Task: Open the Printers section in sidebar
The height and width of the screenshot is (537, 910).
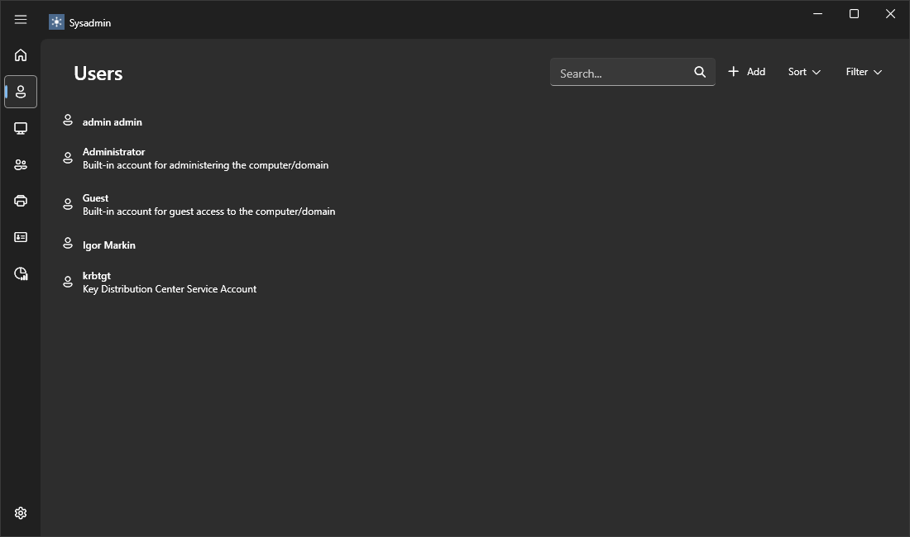Action: pyautogui.click(x=21, y=201)
